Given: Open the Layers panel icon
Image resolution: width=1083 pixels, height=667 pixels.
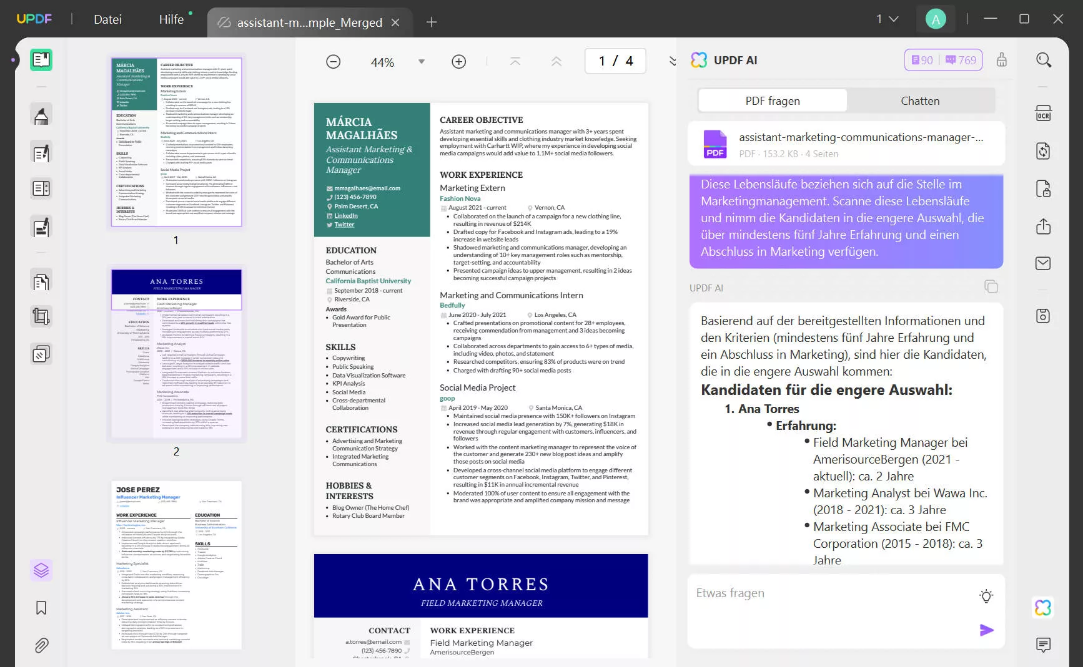Looking at the screenshot, I should tap(41, 570).
